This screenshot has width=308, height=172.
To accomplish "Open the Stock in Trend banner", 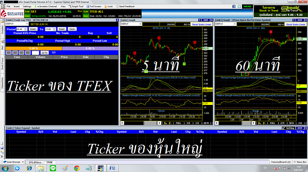I will (280, 11).
